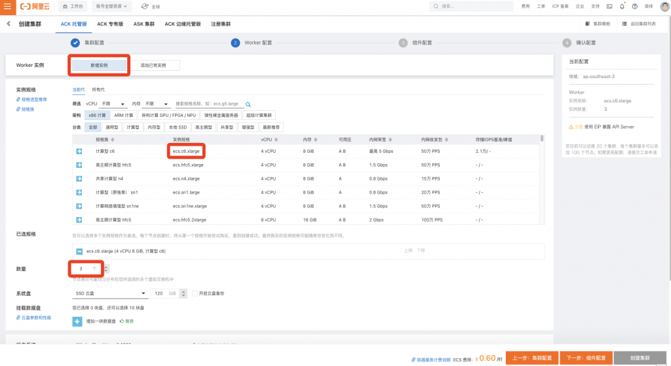Filter category by 最新推荐
Screen dimensions: 671x366
click(x=271, y=127)
